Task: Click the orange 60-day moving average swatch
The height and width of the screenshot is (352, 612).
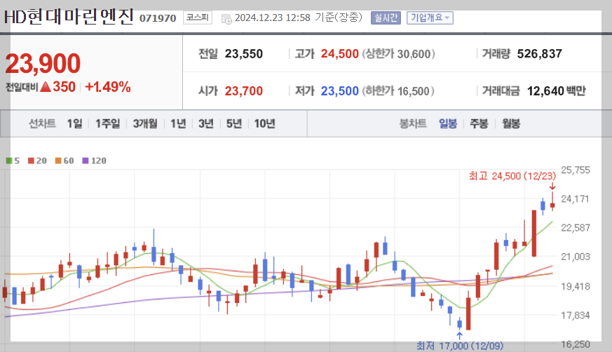Action: (58, 161)
